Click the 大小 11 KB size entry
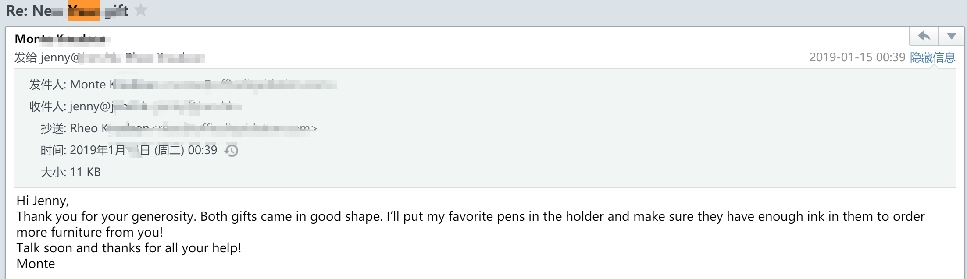 pyautogui.click(x=71, y=172)
